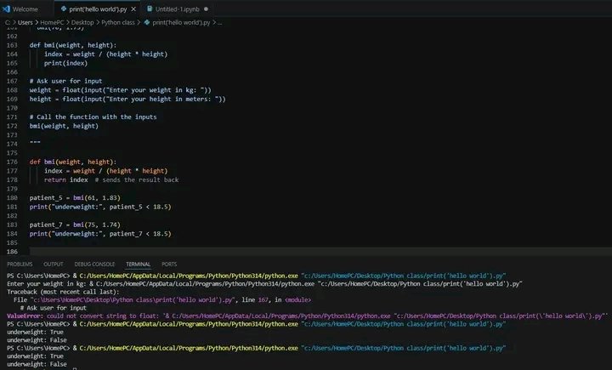Click line number 186 in the gutter
This screenshot has height=370, width=612.
point(12,252)
